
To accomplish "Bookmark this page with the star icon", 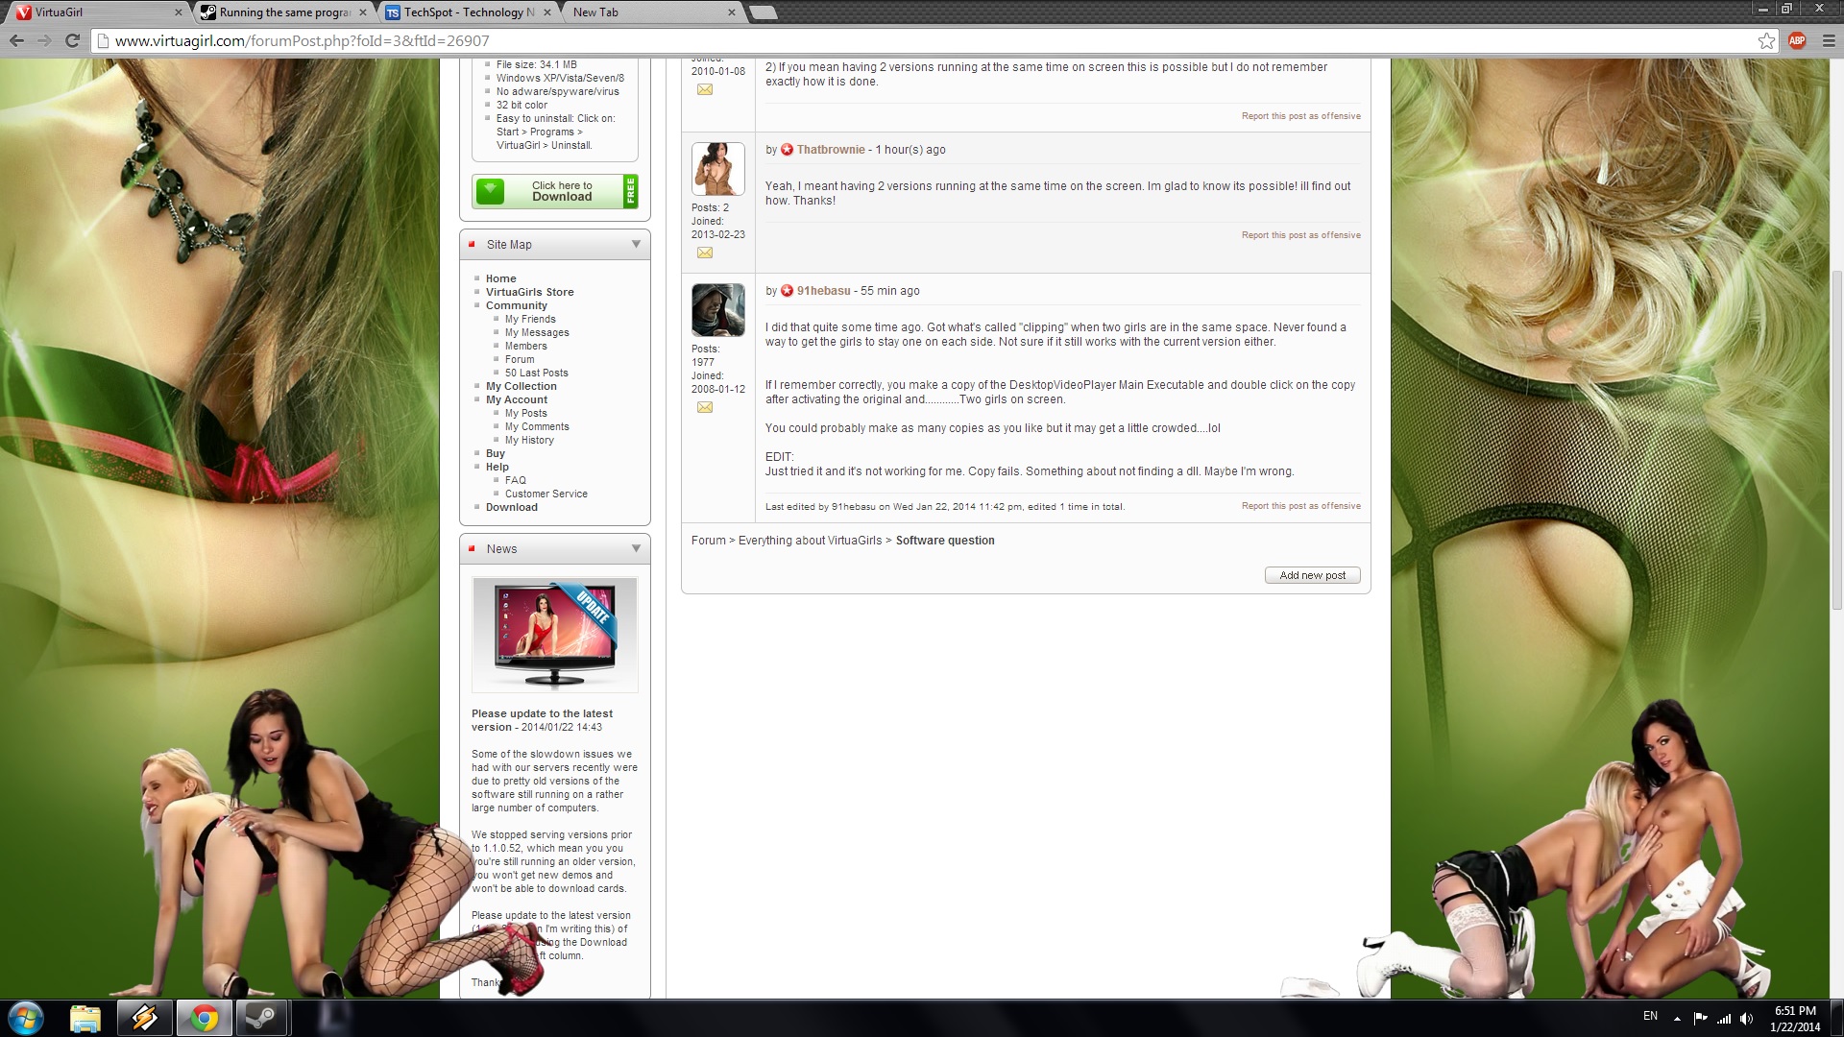I will point(1766,40).
